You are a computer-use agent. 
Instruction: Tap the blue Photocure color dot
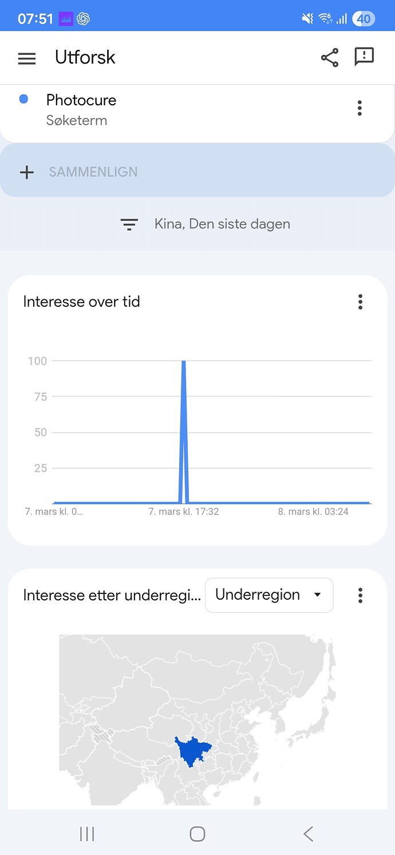coord(24,99)
